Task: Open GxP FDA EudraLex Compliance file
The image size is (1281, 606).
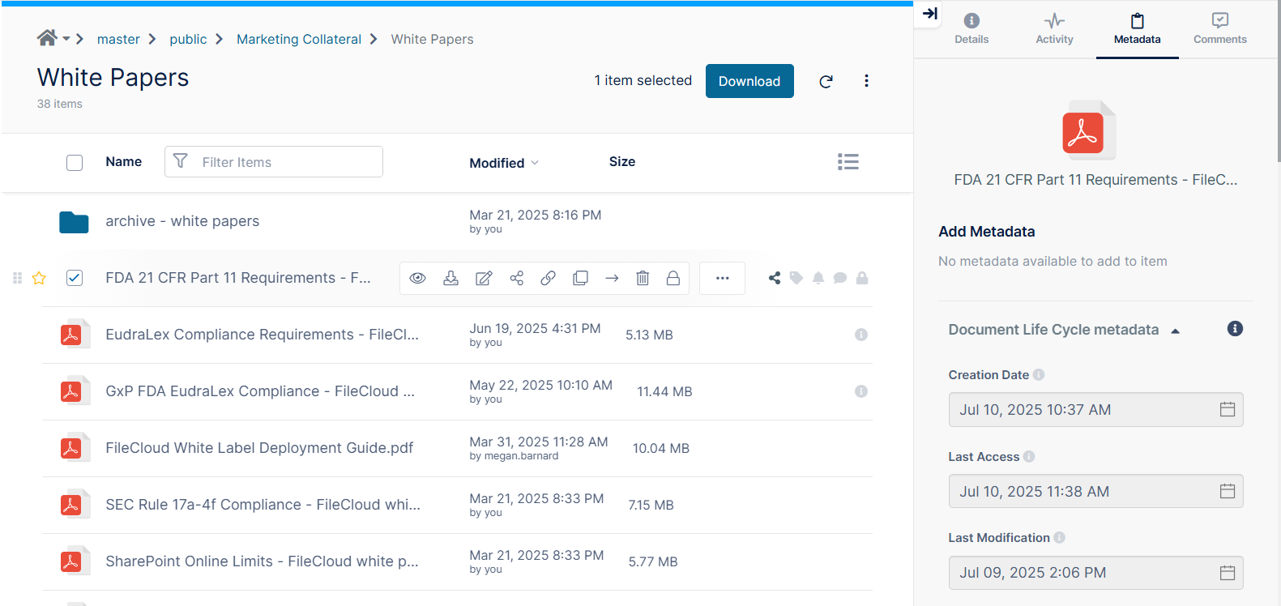Action: 260,391
